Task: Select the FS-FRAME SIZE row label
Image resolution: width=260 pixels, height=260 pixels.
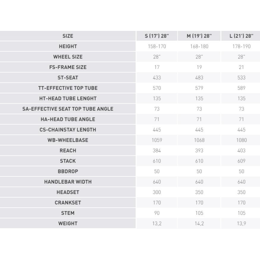Action: click(68, 67)
